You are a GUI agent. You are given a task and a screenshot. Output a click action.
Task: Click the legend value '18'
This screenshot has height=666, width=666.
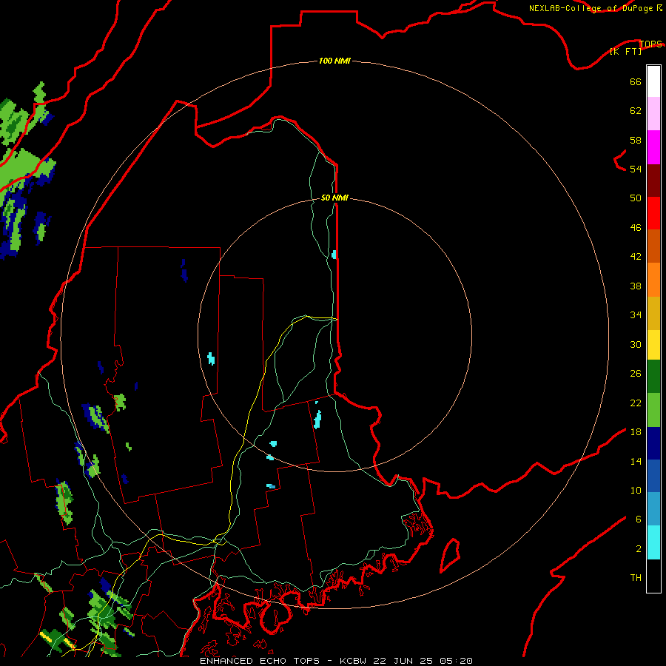636,432
